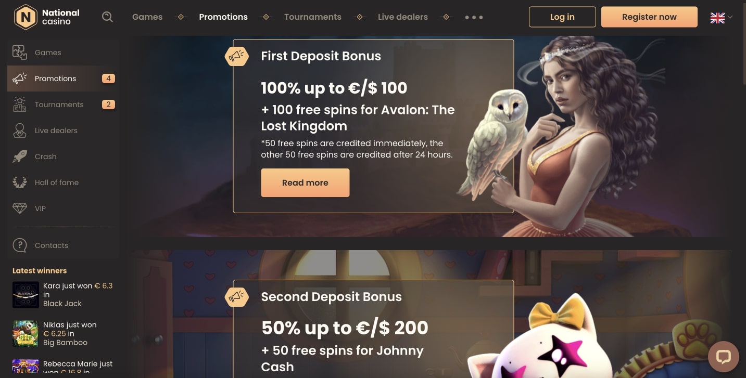Click the Log in button
Viewport: 746px width, 378px height.
(562, 17)
